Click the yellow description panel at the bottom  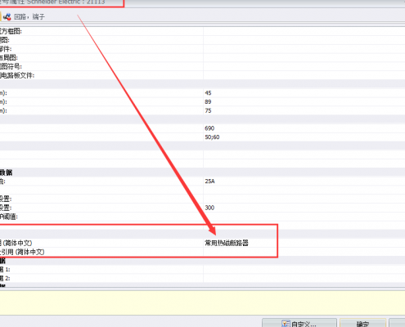coord(202,302)
